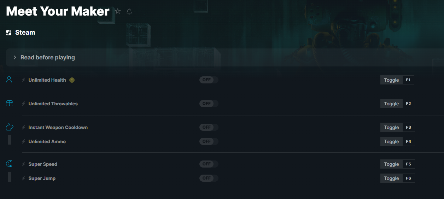Turn on Instant Weapon Cooldown switch

click(209, 127)
